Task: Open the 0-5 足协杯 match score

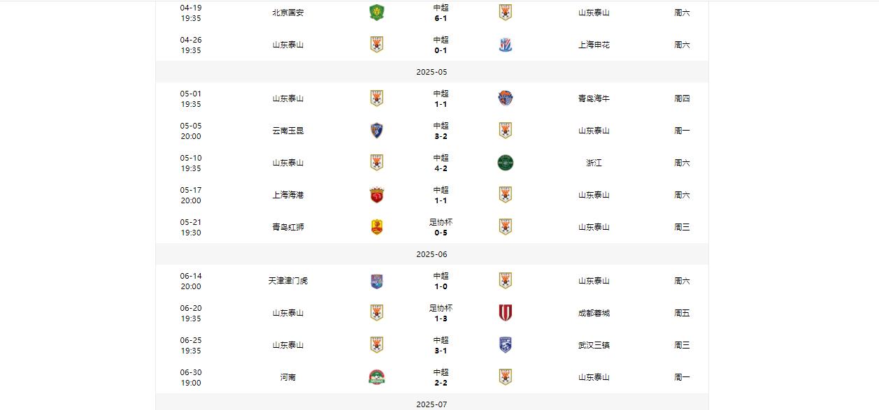Action: tap(441, 233)
